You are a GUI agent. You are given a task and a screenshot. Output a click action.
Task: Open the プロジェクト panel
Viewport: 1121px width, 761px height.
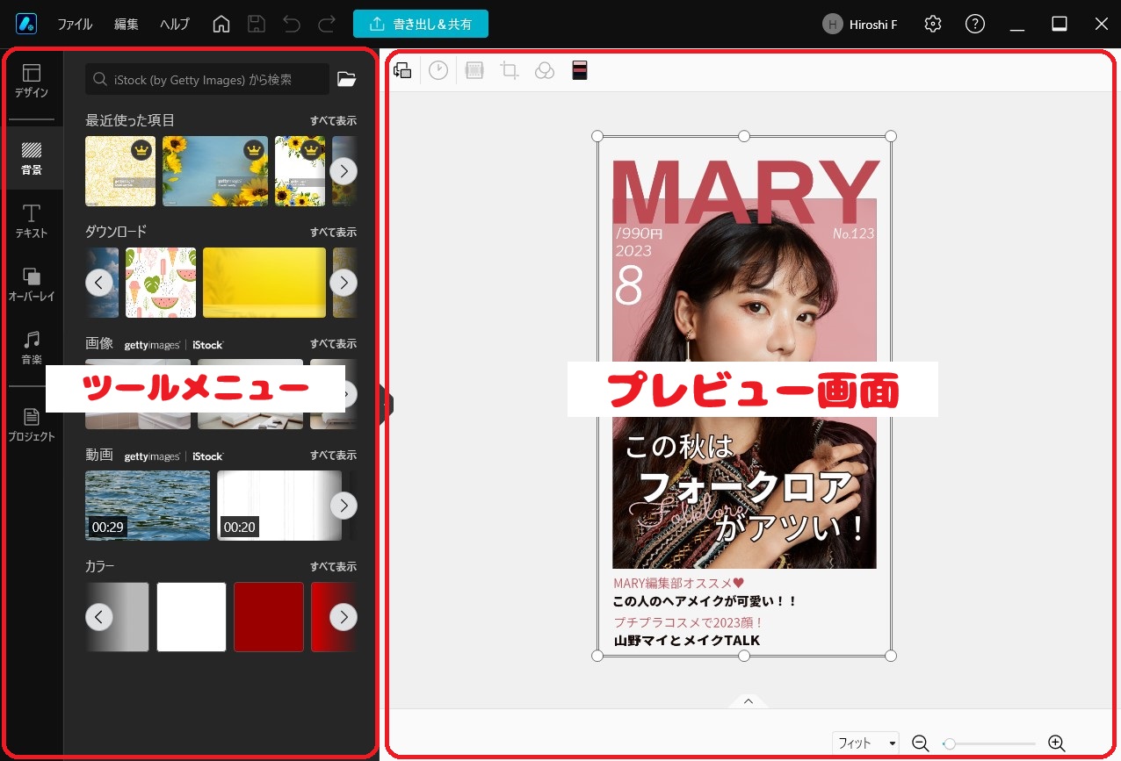pos(32,425)
